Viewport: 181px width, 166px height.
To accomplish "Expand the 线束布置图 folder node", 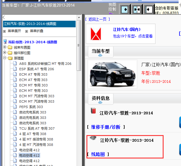I will 5,47.
